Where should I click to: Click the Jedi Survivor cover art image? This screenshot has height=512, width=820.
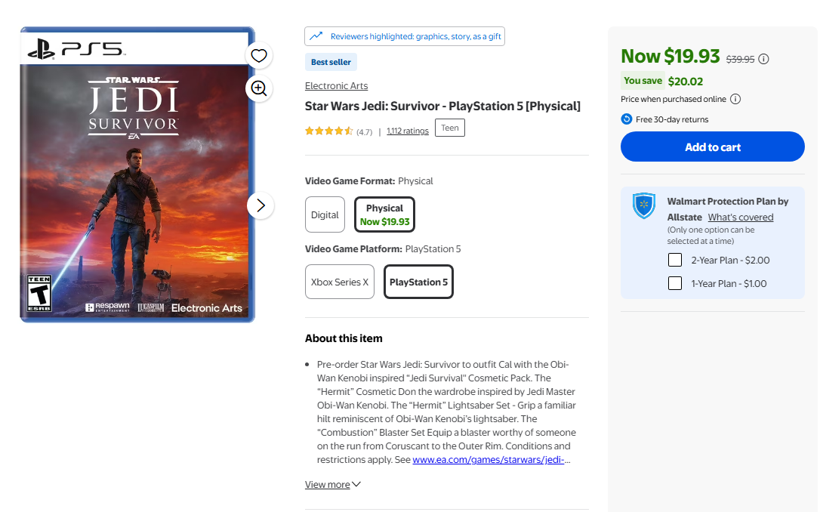coord(137,174)
